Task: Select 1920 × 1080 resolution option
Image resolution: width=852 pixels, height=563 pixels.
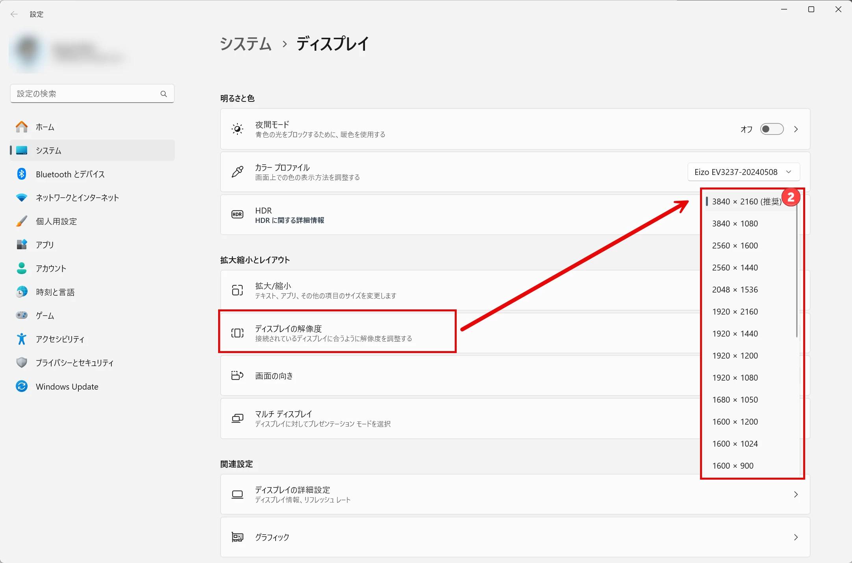Action: 735,377
